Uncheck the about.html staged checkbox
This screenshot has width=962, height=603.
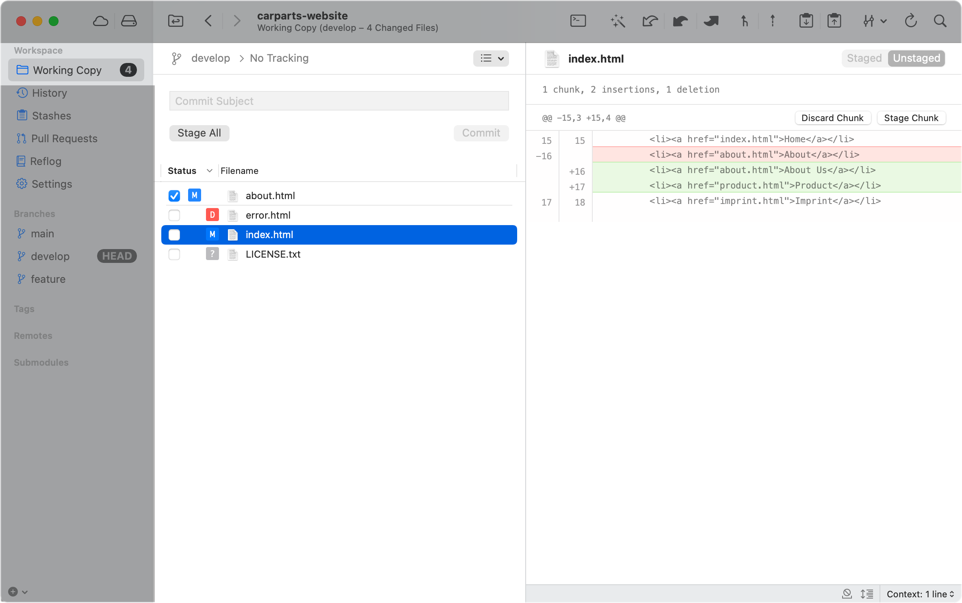(x=174, y=196)
